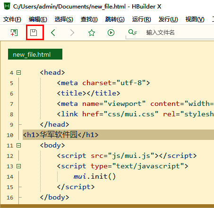Click the <body> opening tag on line 11
This screenshot has height=208, width=214.
(x=52, y=145)
